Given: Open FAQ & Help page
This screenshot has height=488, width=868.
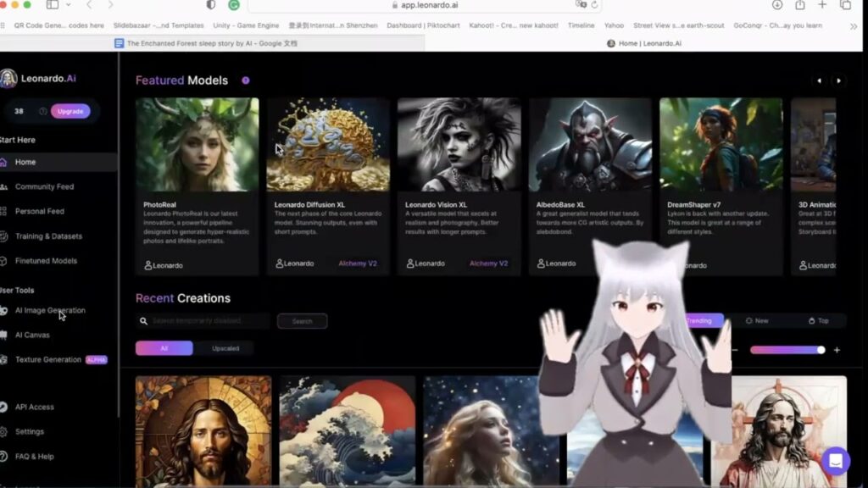Looking at the screenshot, I should tap(34, 457).
